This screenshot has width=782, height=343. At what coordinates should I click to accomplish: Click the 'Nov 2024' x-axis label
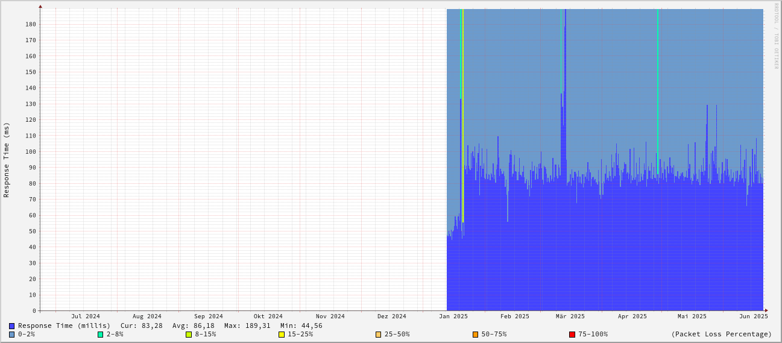coord(330,316)
